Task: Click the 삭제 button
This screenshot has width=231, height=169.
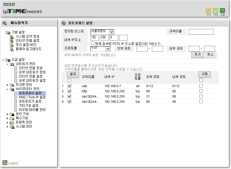Action: 205,74
